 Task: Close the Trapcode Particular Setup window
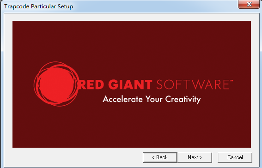point(249,4)
